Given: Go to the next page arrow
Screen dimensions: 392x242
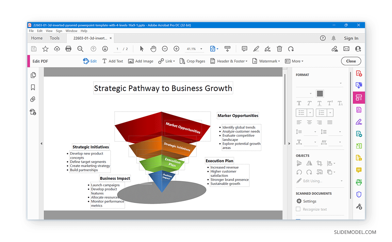Looking at the screenshot, I should [x=105, y=49].
